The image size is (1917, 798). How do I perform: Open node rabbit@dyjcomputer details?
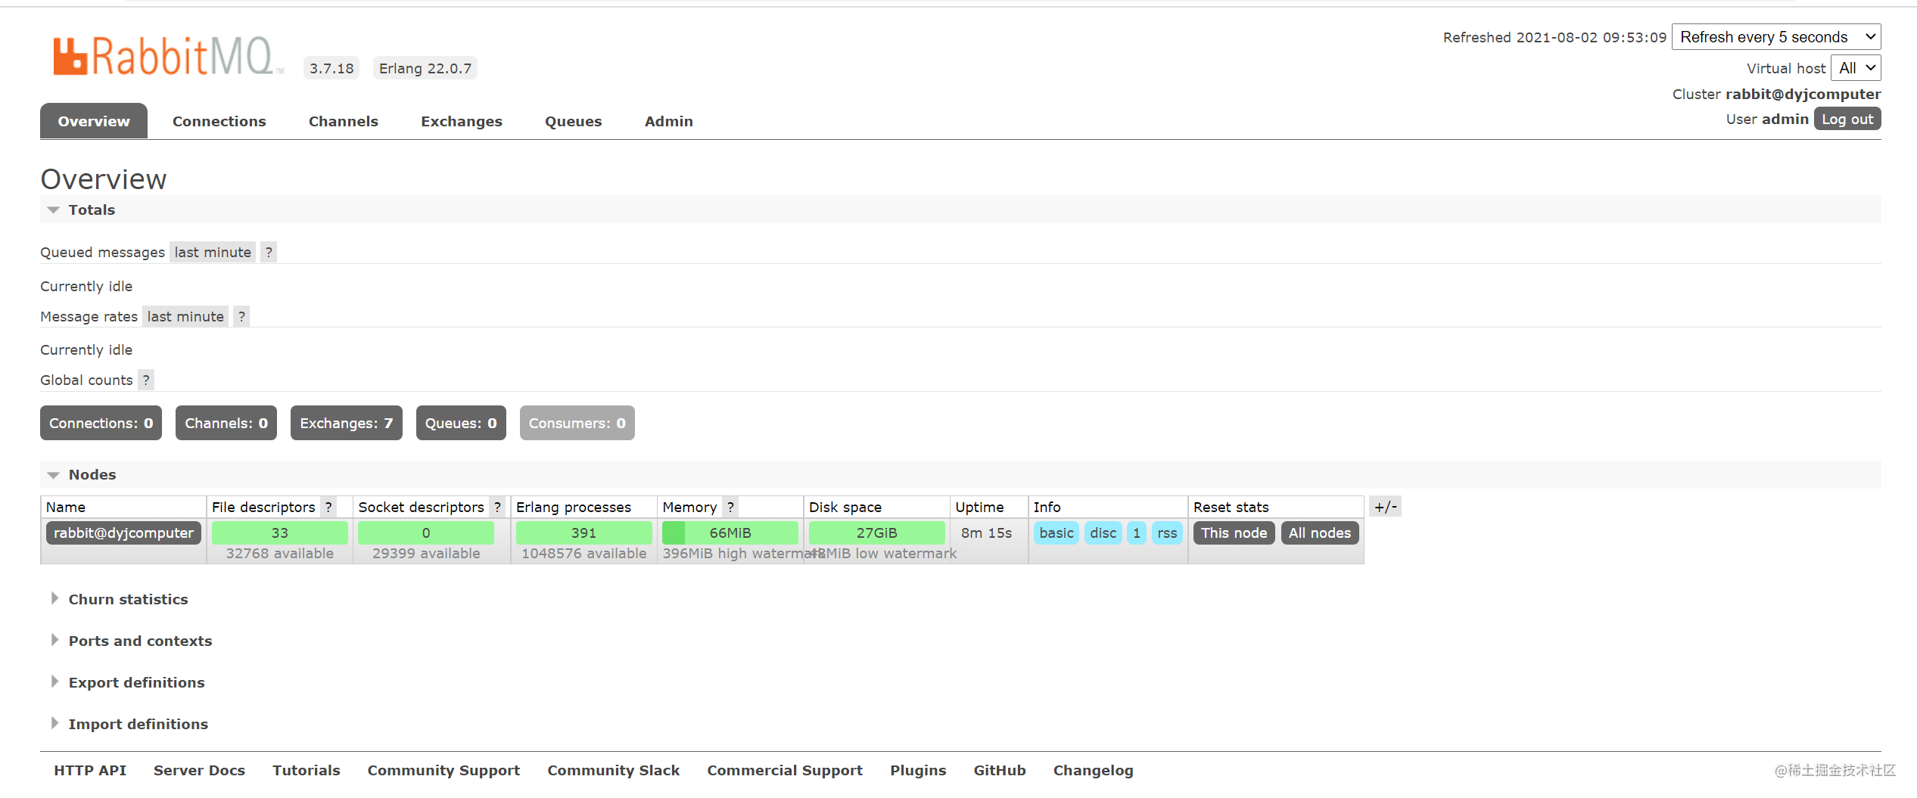coord(124,533)
